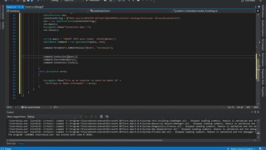
Task: Open the Team Explorer side tab
Action: (263, 60)
